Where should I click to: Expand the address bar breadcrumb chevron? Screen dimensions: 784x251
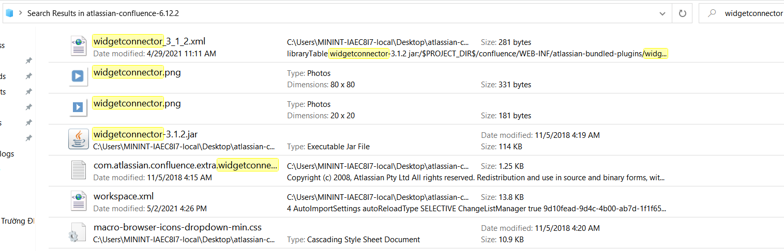pyautogui.click(x=21, y=13)
